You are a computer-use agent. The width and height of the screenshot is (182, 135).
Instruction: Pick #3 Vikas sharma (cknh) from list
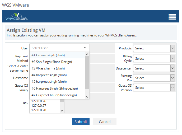coord(48,68)
